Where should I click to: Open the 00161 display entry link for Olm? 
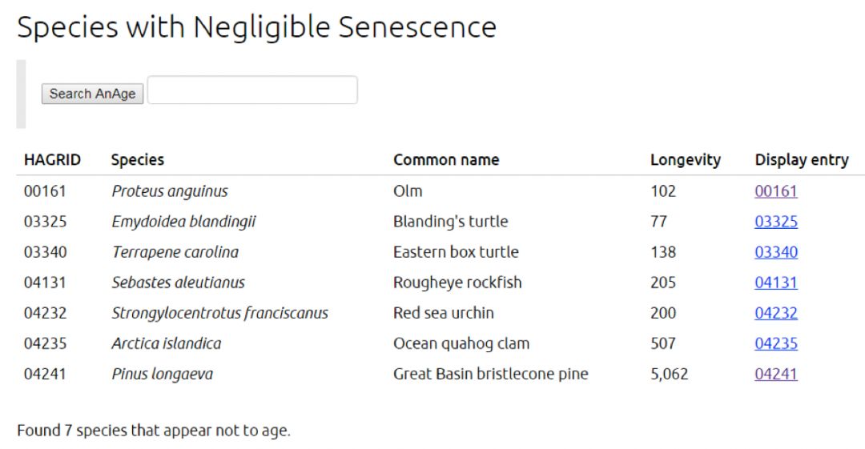775,191
